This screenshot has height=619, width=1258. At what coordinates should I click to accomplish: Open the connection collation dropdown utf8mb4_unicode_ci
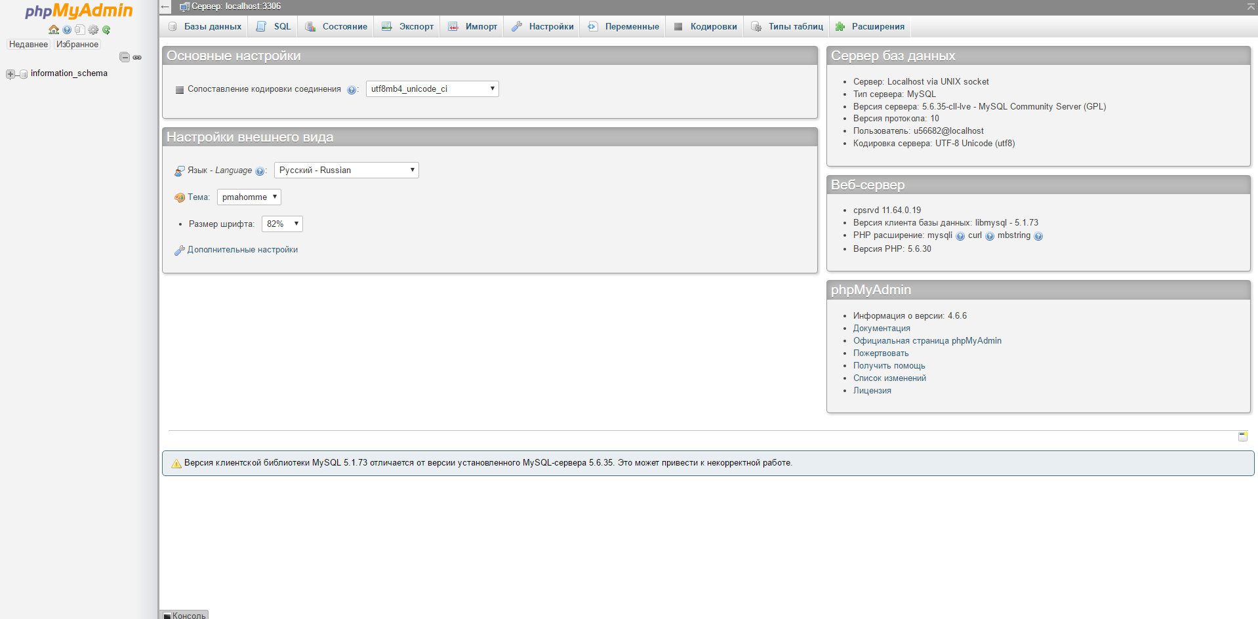click(x=432, y=89)
